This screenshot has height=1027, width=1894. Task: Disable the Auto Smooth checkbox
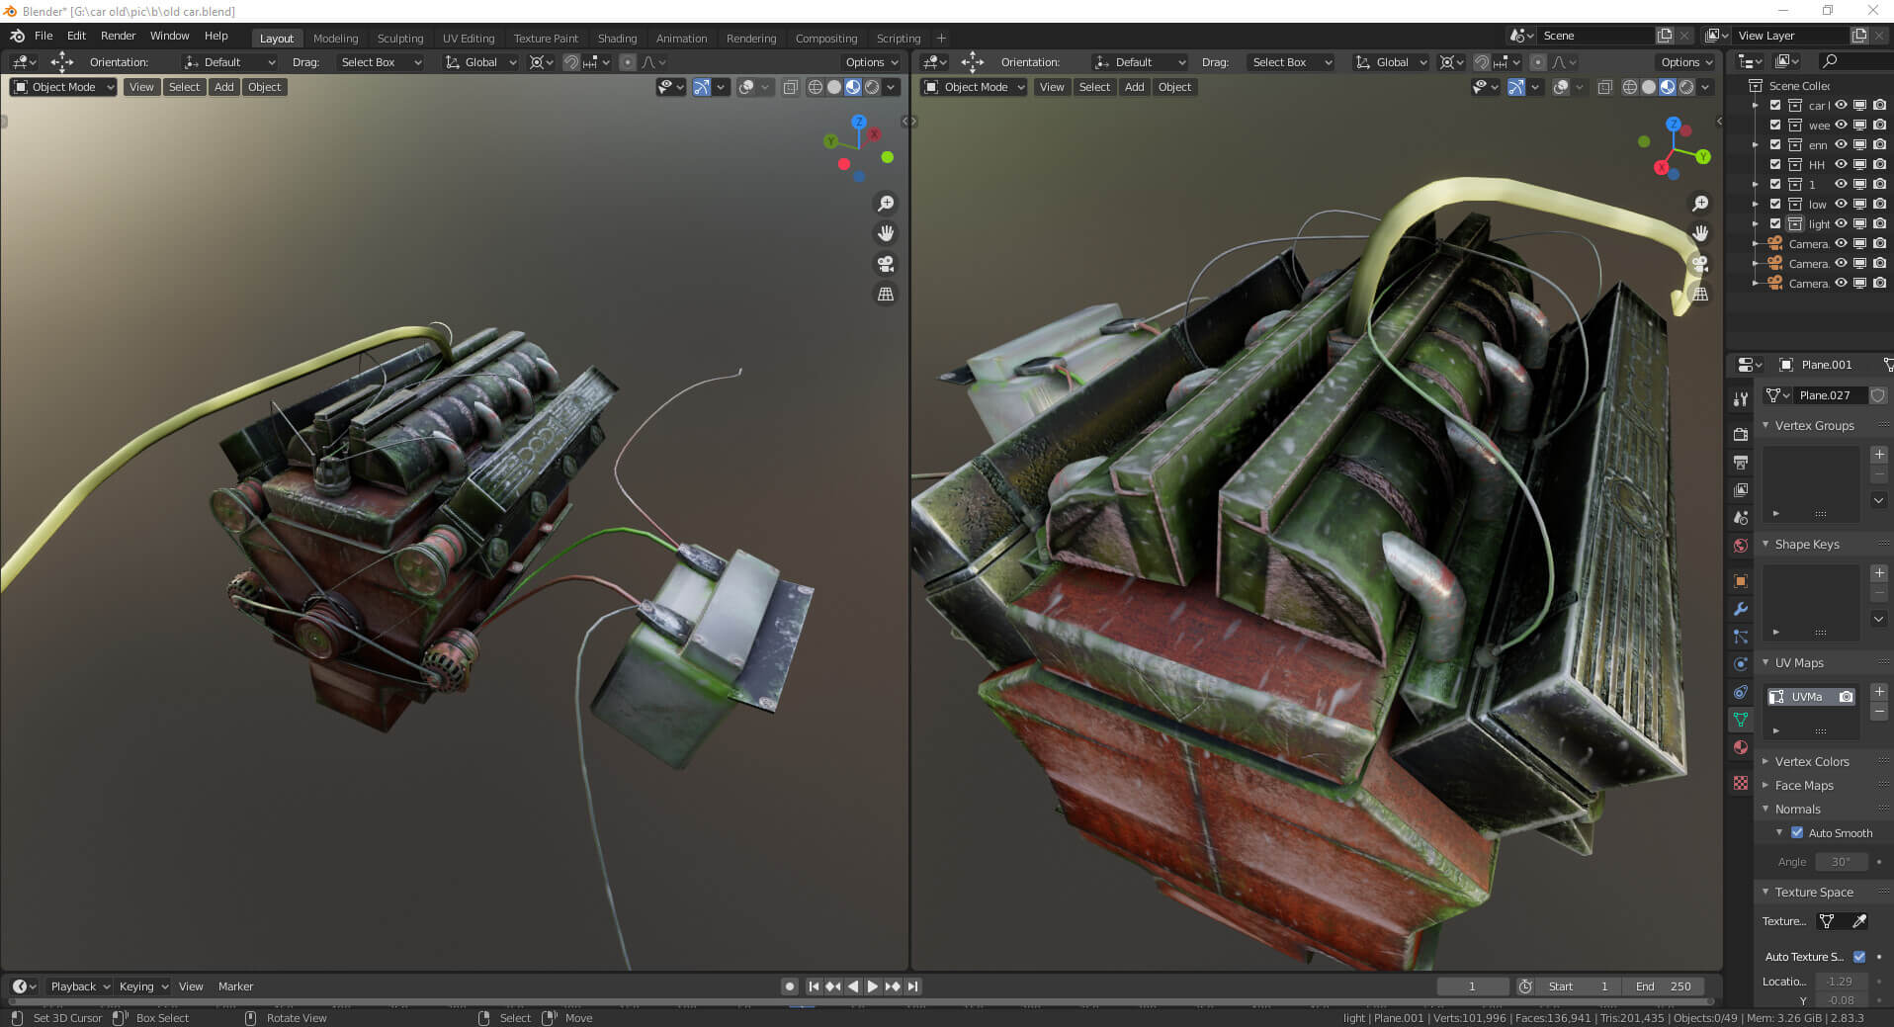click(1797, 833)
